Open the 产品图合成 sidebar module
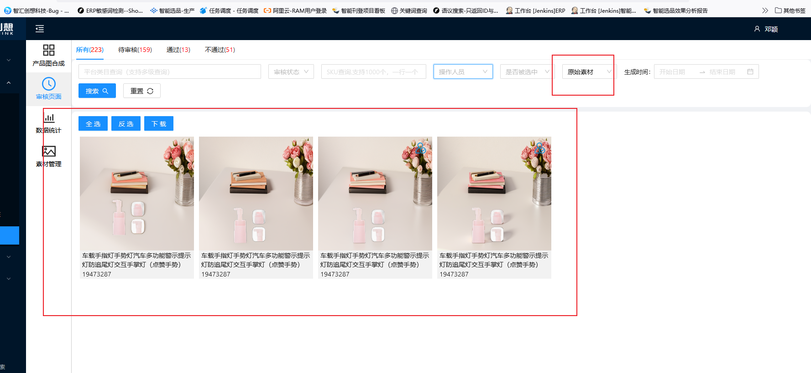Screen dimensions: 811x373 (x=48, y=55)
